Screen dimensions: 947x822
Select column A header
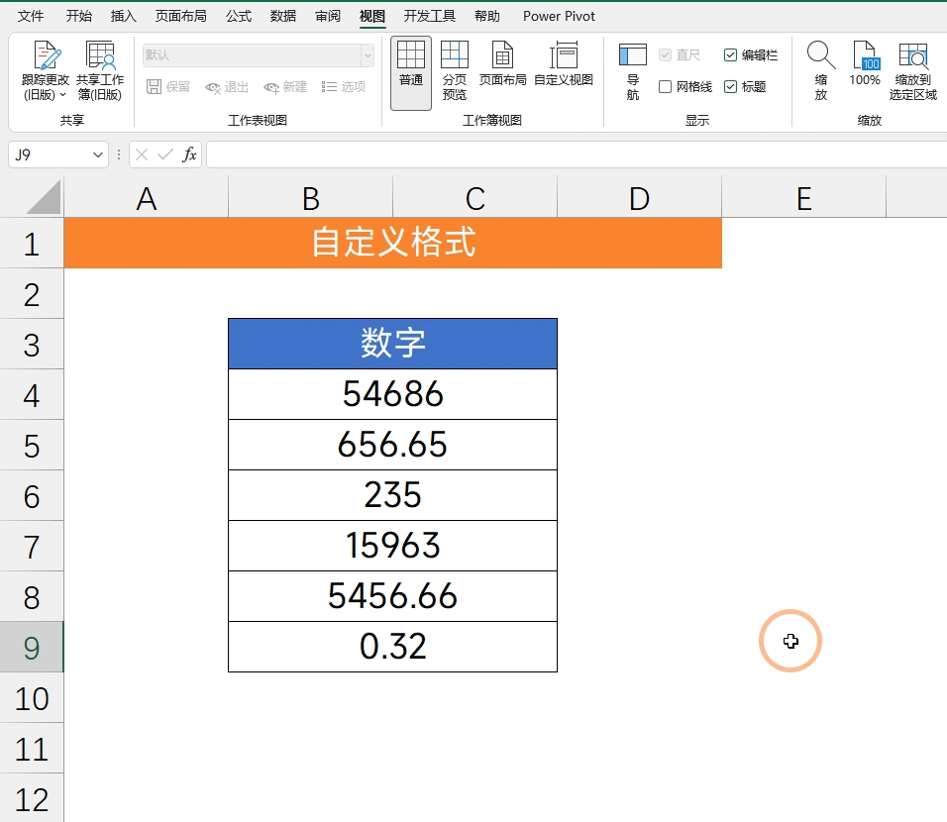(x=147, y=197)
